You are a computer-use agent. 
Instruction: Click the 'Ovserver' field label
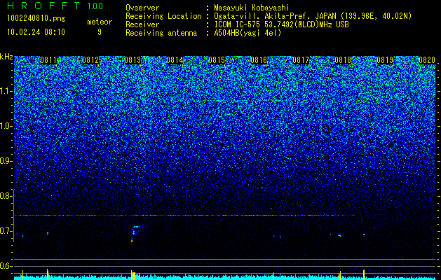pos(142,8)
